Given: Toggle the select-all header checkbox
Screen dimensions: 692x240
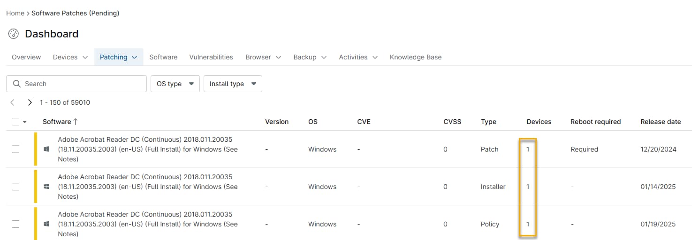Looking at the screenshot, I should point(15,122).
